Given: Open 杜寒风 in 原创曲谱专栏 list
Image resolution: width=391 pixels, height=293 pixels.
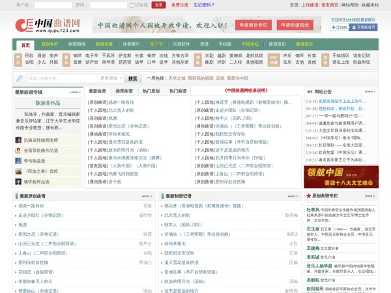Looking at the screenshot, I should point(313,210).
